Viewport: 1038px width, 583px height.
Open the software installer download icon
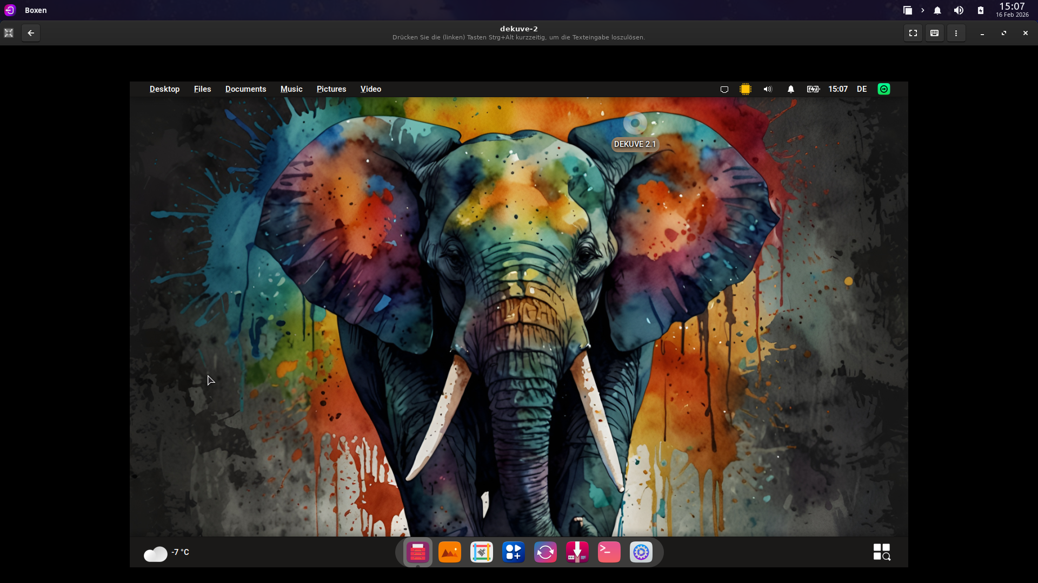pyautogui.click(x=577, y=552)
